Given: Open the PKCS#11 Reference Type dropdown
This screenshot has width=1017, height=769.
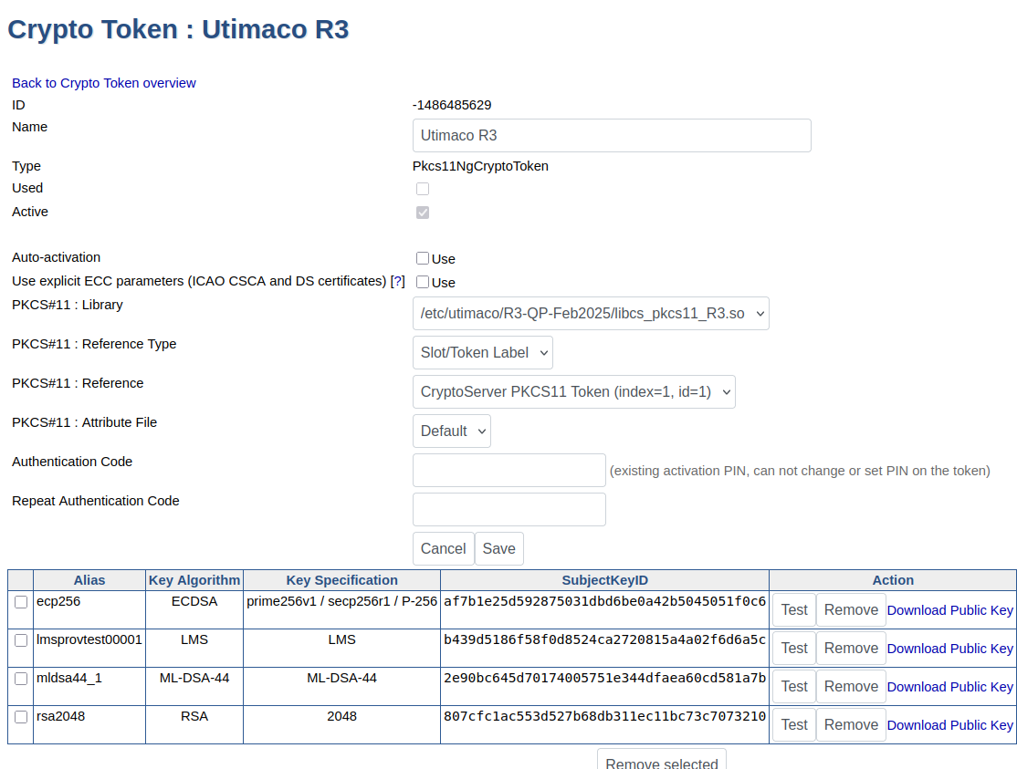Looking at the screenshot, I should pos(482,352).
